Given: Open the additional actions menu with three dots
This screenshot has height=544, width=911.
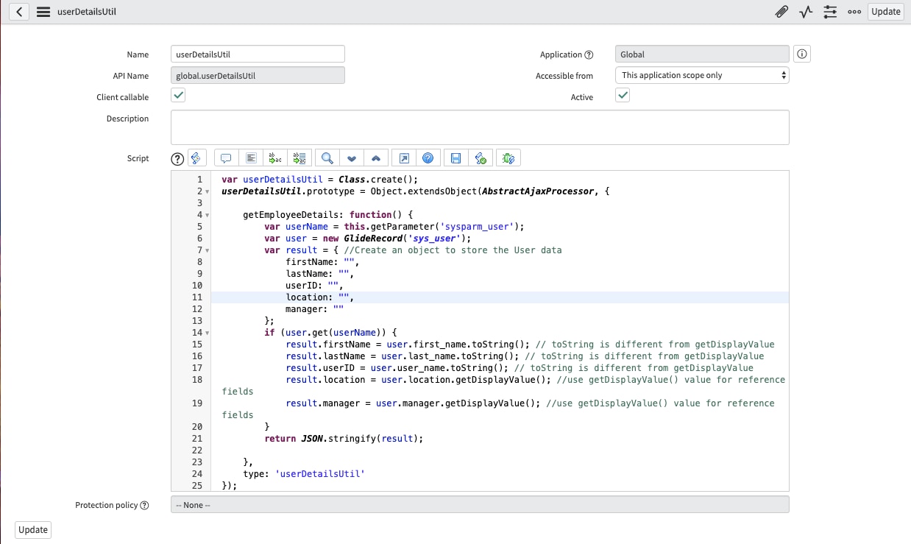Looking at the screenshot, I should 854,12.
